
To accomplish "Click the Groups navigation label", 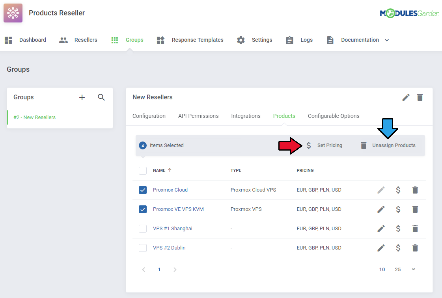I will coord(134,40).
